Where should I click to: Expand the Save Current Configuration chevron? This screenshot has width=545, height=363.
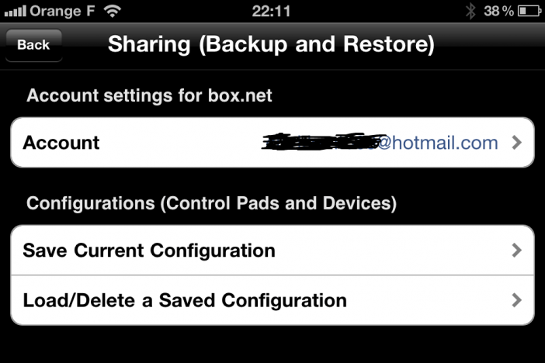click(517, 250)
